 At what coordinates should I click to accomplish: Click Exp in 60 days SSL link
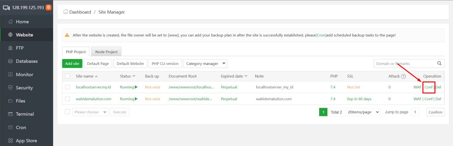pos(359,99)
